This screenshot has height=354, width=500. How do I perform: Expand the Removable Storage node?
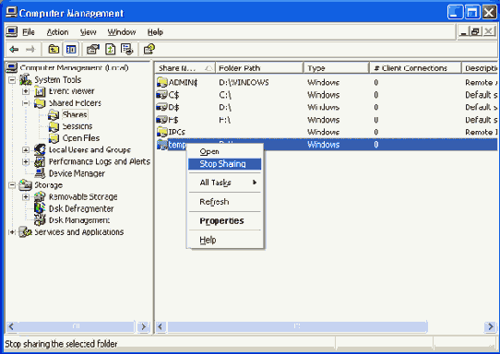pyautogui.click(x=26, y=196)
